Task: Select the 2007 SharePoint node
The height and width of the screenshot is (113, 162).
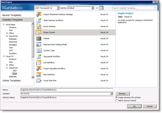Action: click(15, 71)
